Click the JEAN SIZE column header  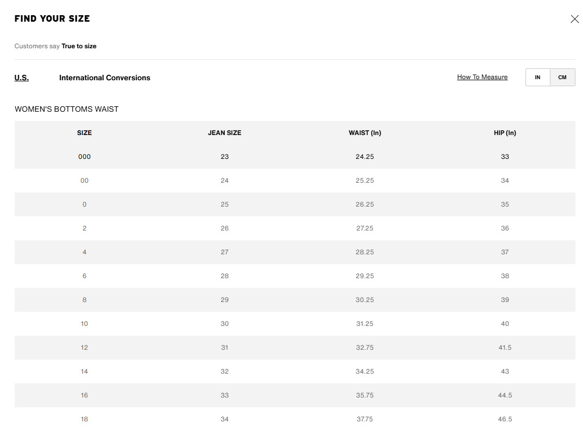click(x=225, y=133)
